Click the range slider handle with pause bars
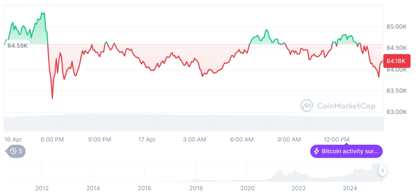The image size is (418, 194). pos(383,171)
